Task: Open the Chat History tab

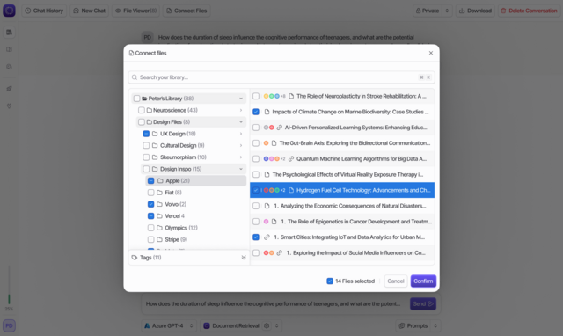Action: [x=44, y=11]
